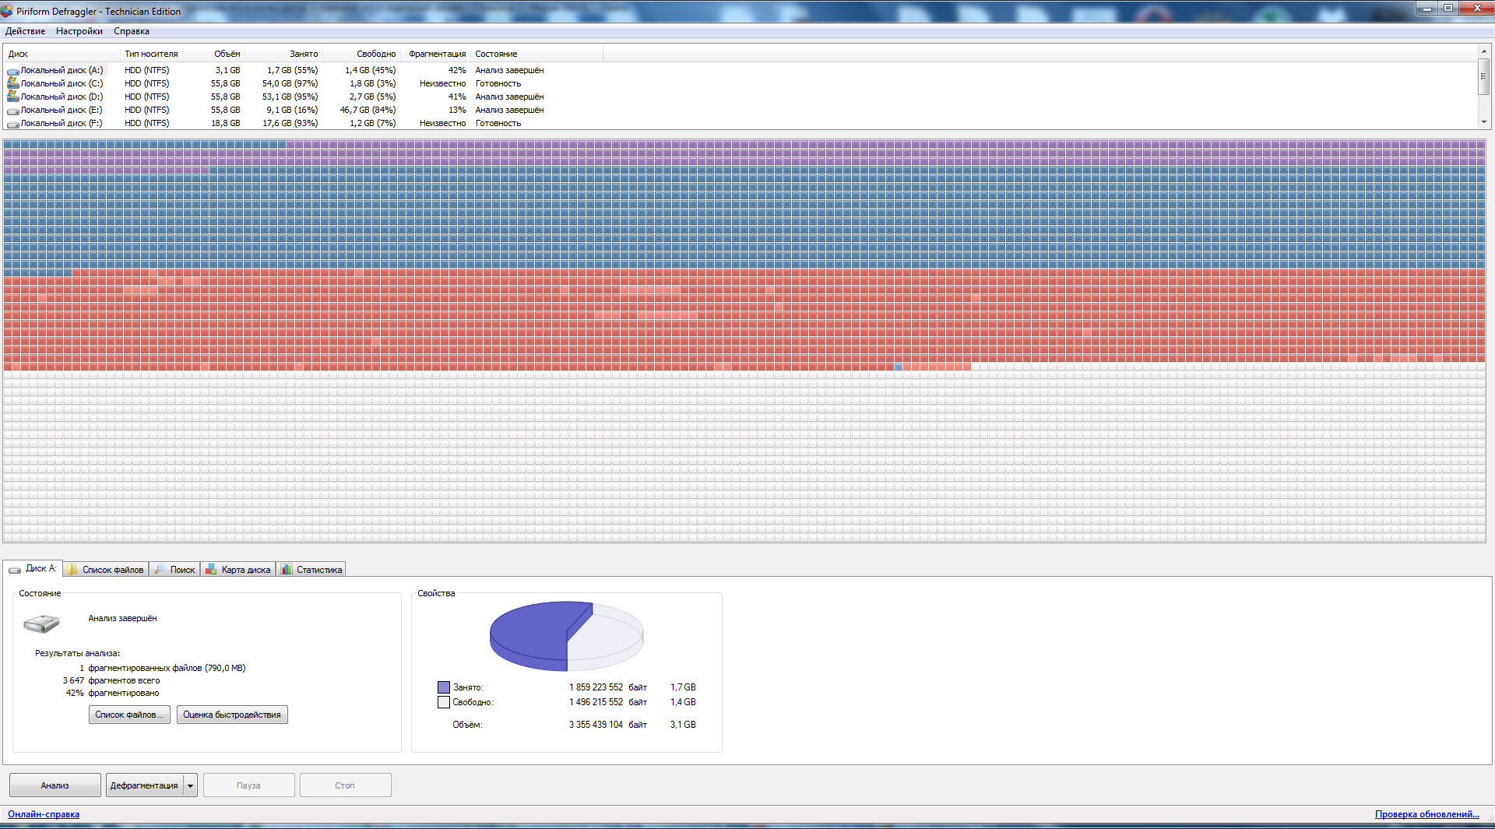Click the Занято purple legend swatch
Screen dimensions: 1495x829
tap(444, 687)
